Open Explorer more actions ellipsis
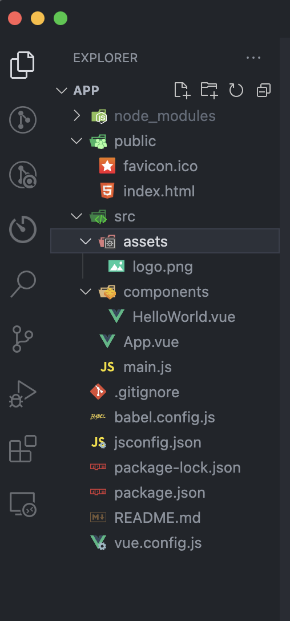 click(x=253, y=58)
